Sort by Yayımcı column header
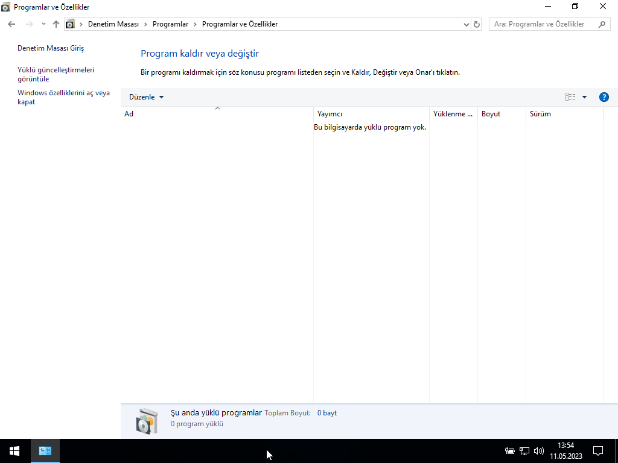Image resolution: width=618 pixels, height=463 pixels. click(371, 114)
